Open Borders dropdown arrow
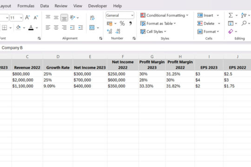251x167 pixels. (10, 28)
